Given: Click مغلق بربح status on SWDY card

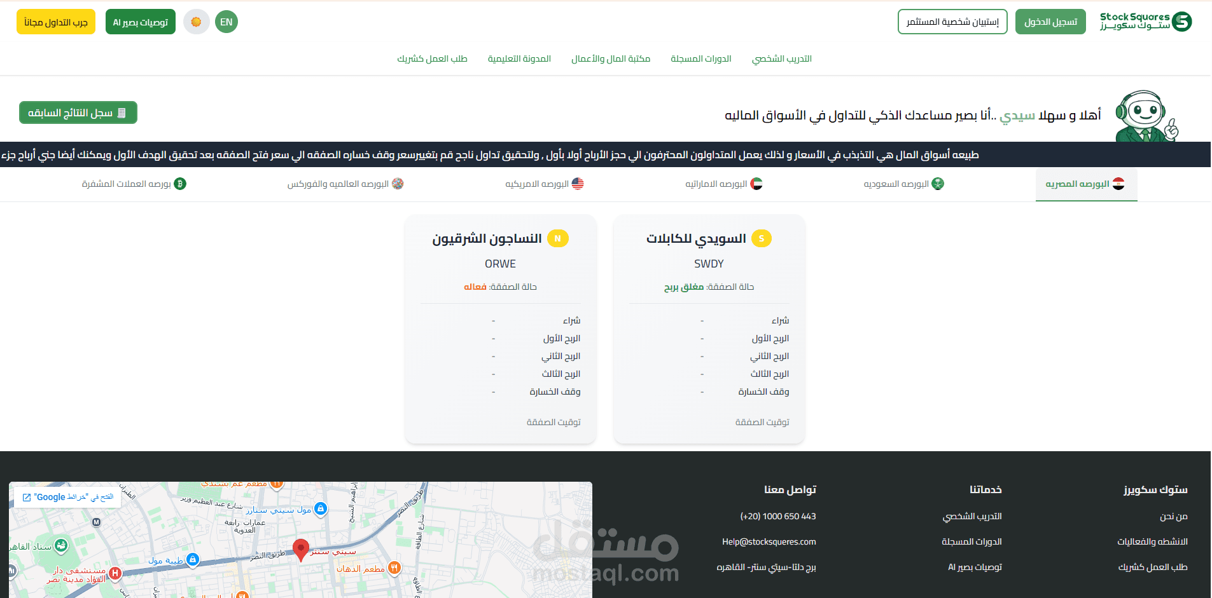Looking at the screenshot, I should [684, 287].
